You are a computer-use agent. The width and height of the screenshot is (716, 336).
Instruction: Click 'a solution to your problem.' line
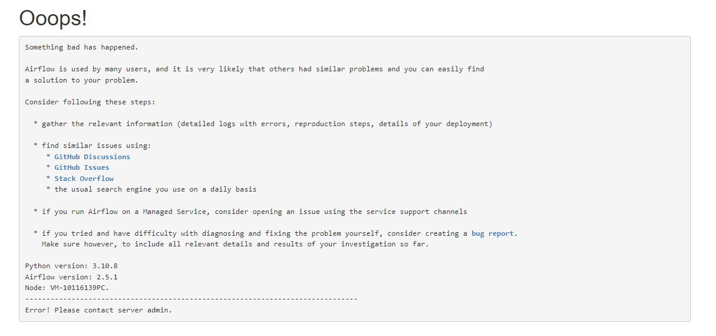pos(82,80)
